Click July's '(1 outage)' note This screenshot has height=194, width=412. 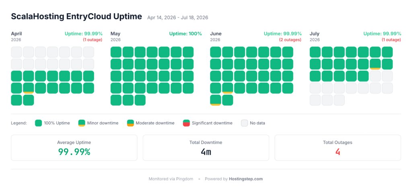click(391, 40)
